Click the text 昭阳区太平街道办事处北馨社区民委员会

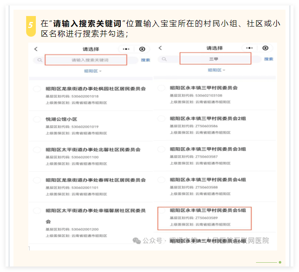click(x=93, y=150)
